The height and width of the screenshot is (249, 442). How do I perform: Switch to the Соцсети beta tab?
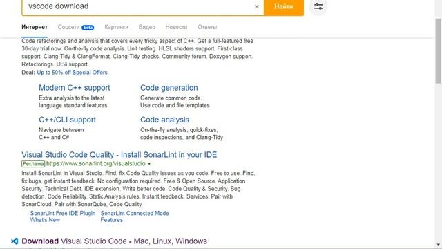[x=76, y=27]
